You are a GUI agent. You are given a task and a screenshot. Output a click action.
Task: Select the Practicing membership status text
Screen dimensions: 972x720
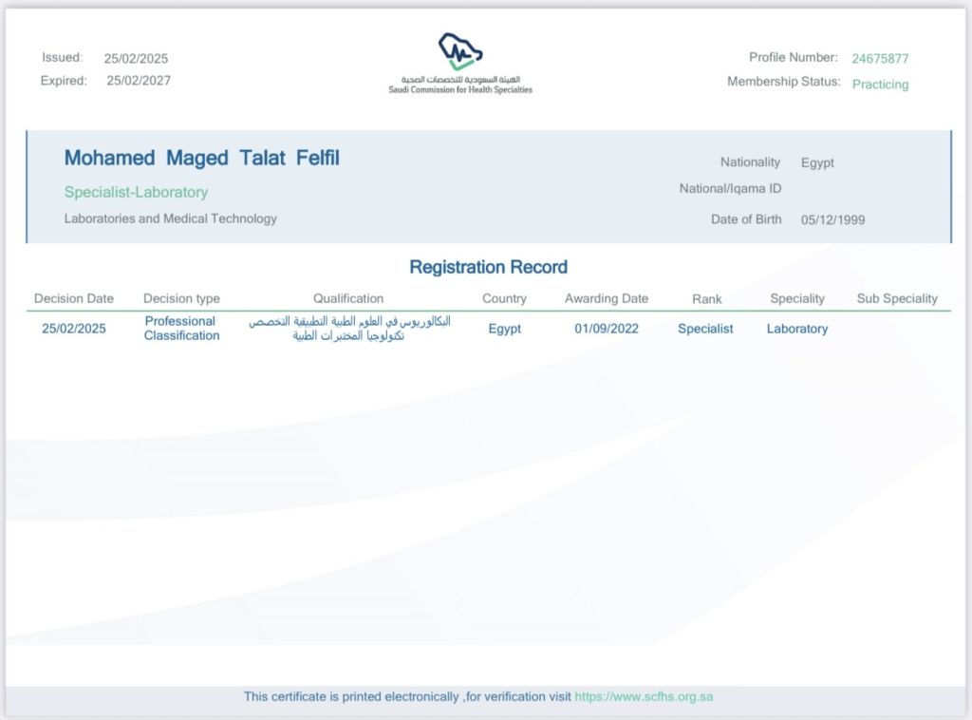tap(879, 84)
